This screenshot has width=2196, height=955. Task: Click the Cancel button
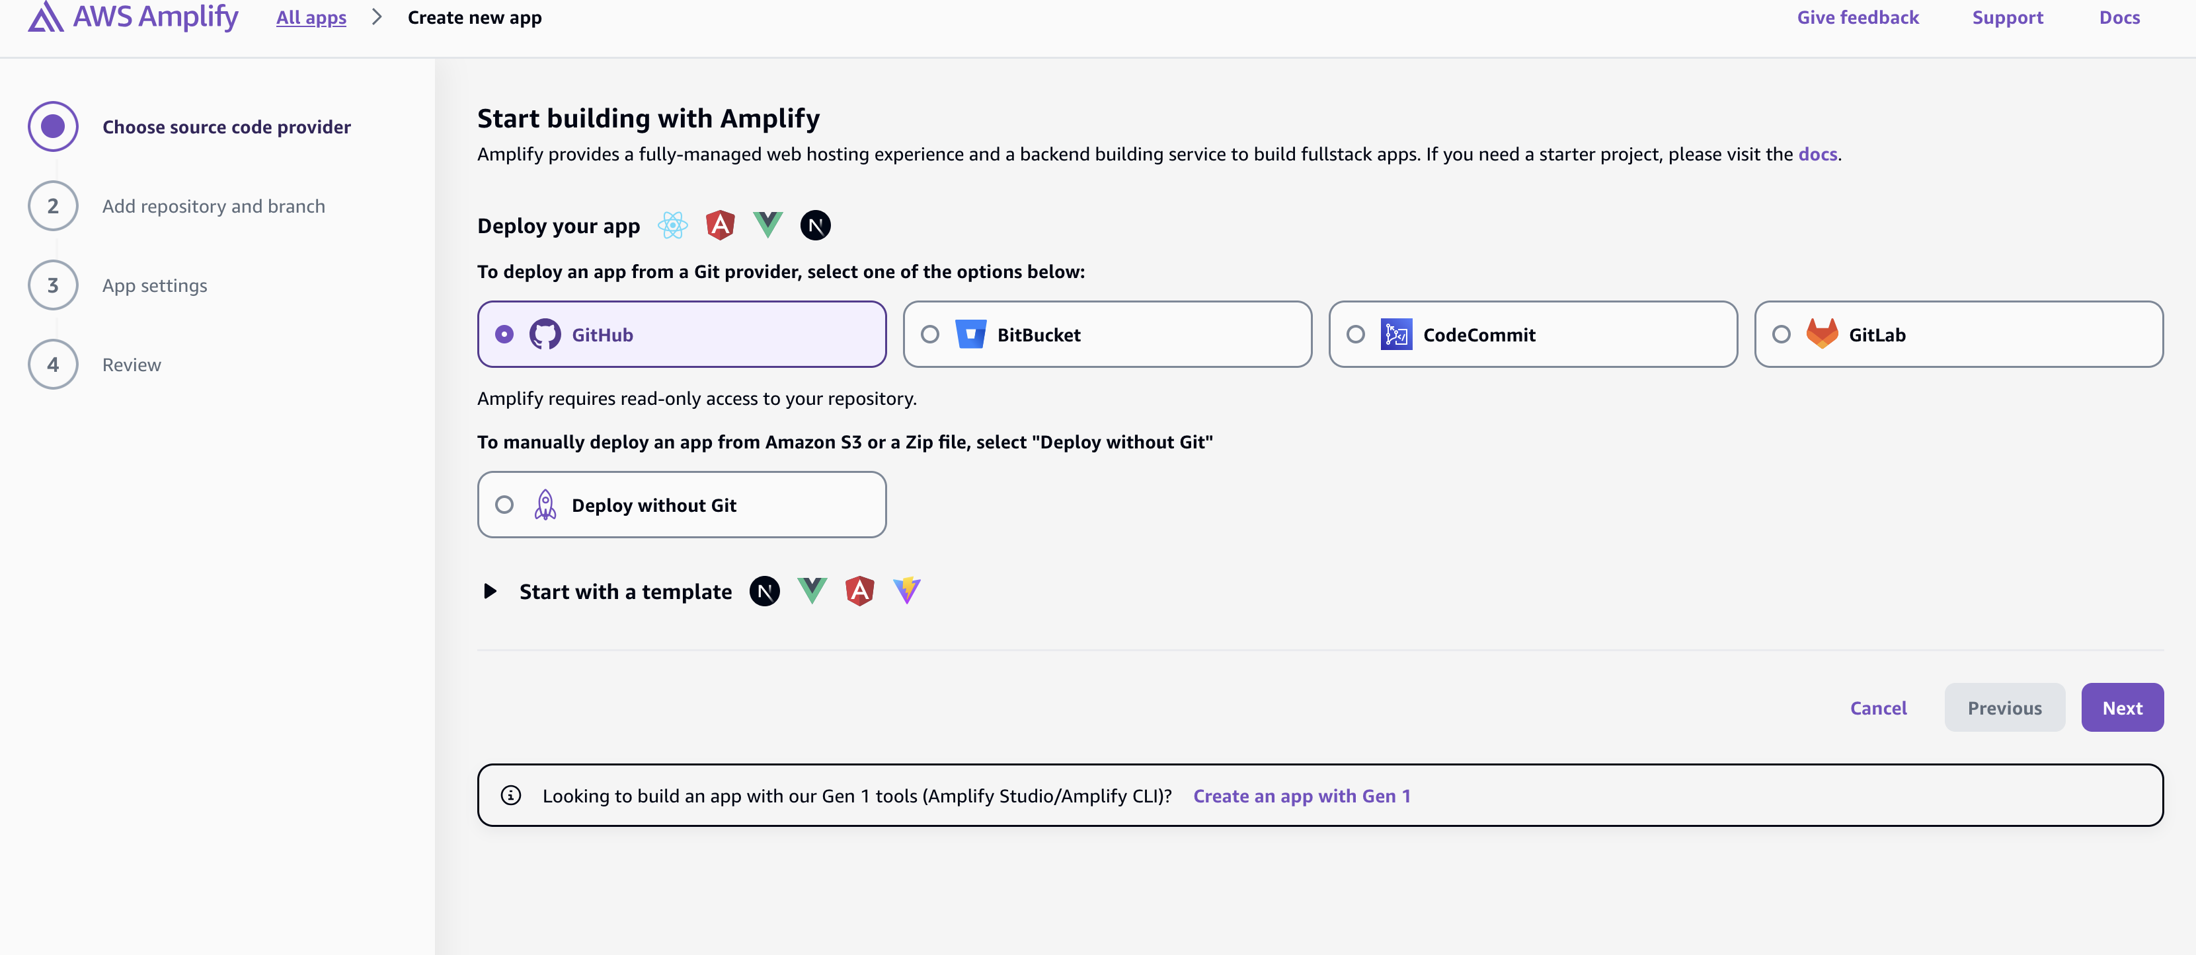[x=1878, y=708]
